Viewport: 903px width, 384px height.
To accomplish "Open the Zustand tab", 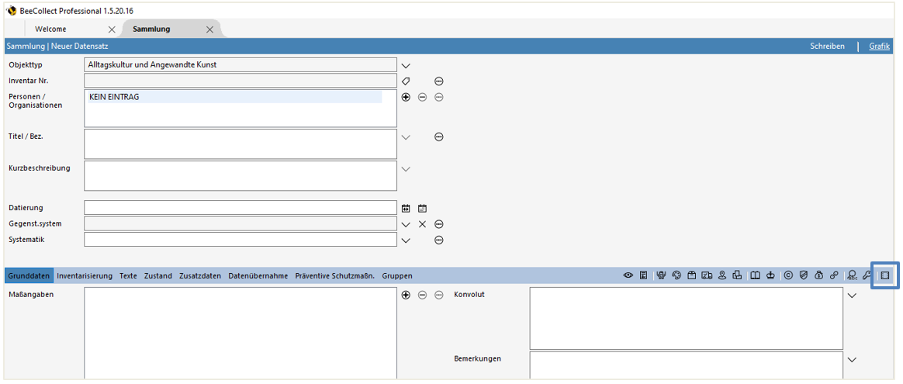I will pos(158,275).
